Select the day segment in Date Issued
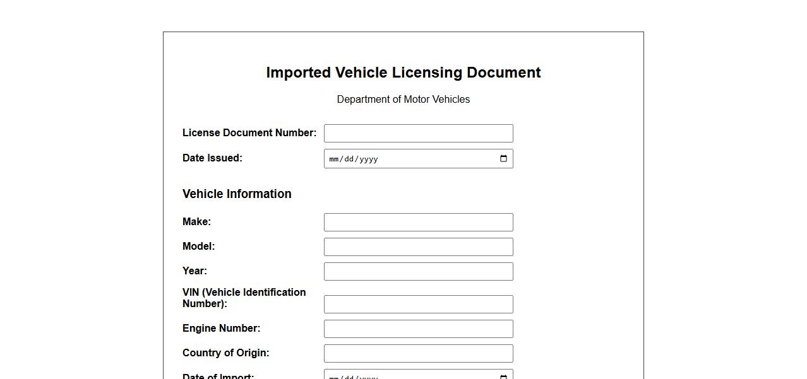Screen dimensions: 807x379 point(349,159)
